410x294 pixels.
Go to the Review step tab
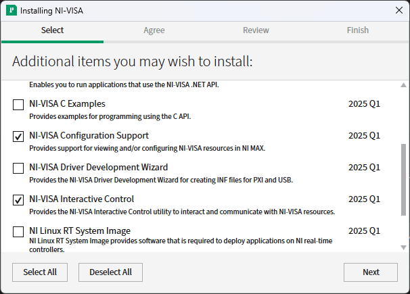point(256,30)
